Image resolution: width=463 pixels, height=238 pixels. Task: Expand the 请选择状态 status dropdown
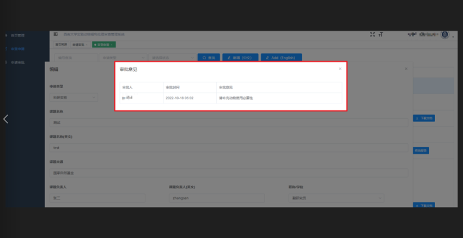[x=172, y=58]
